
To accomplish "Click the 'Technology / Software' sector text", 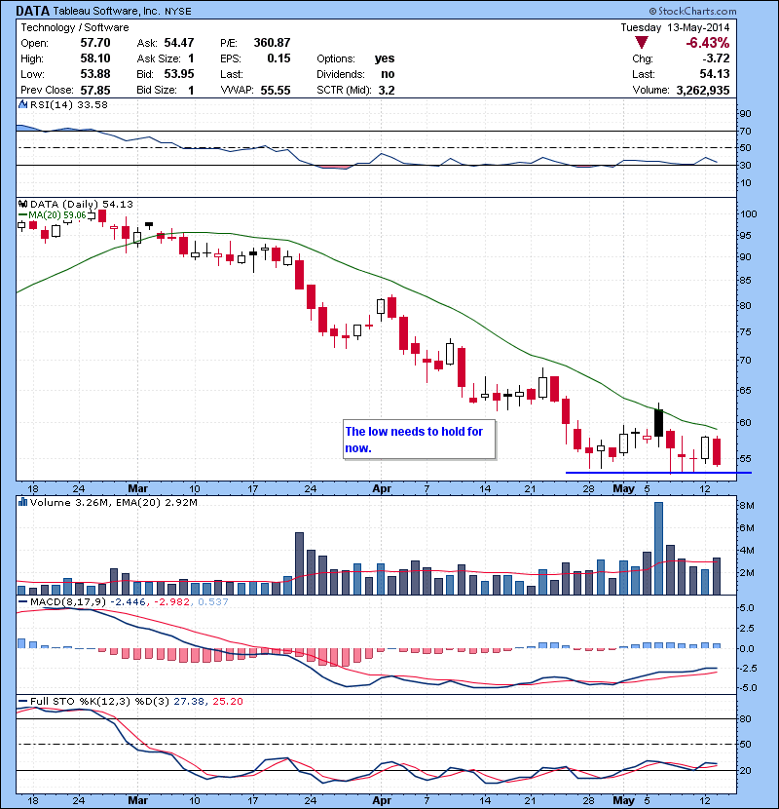I will (x=75, y=27).
